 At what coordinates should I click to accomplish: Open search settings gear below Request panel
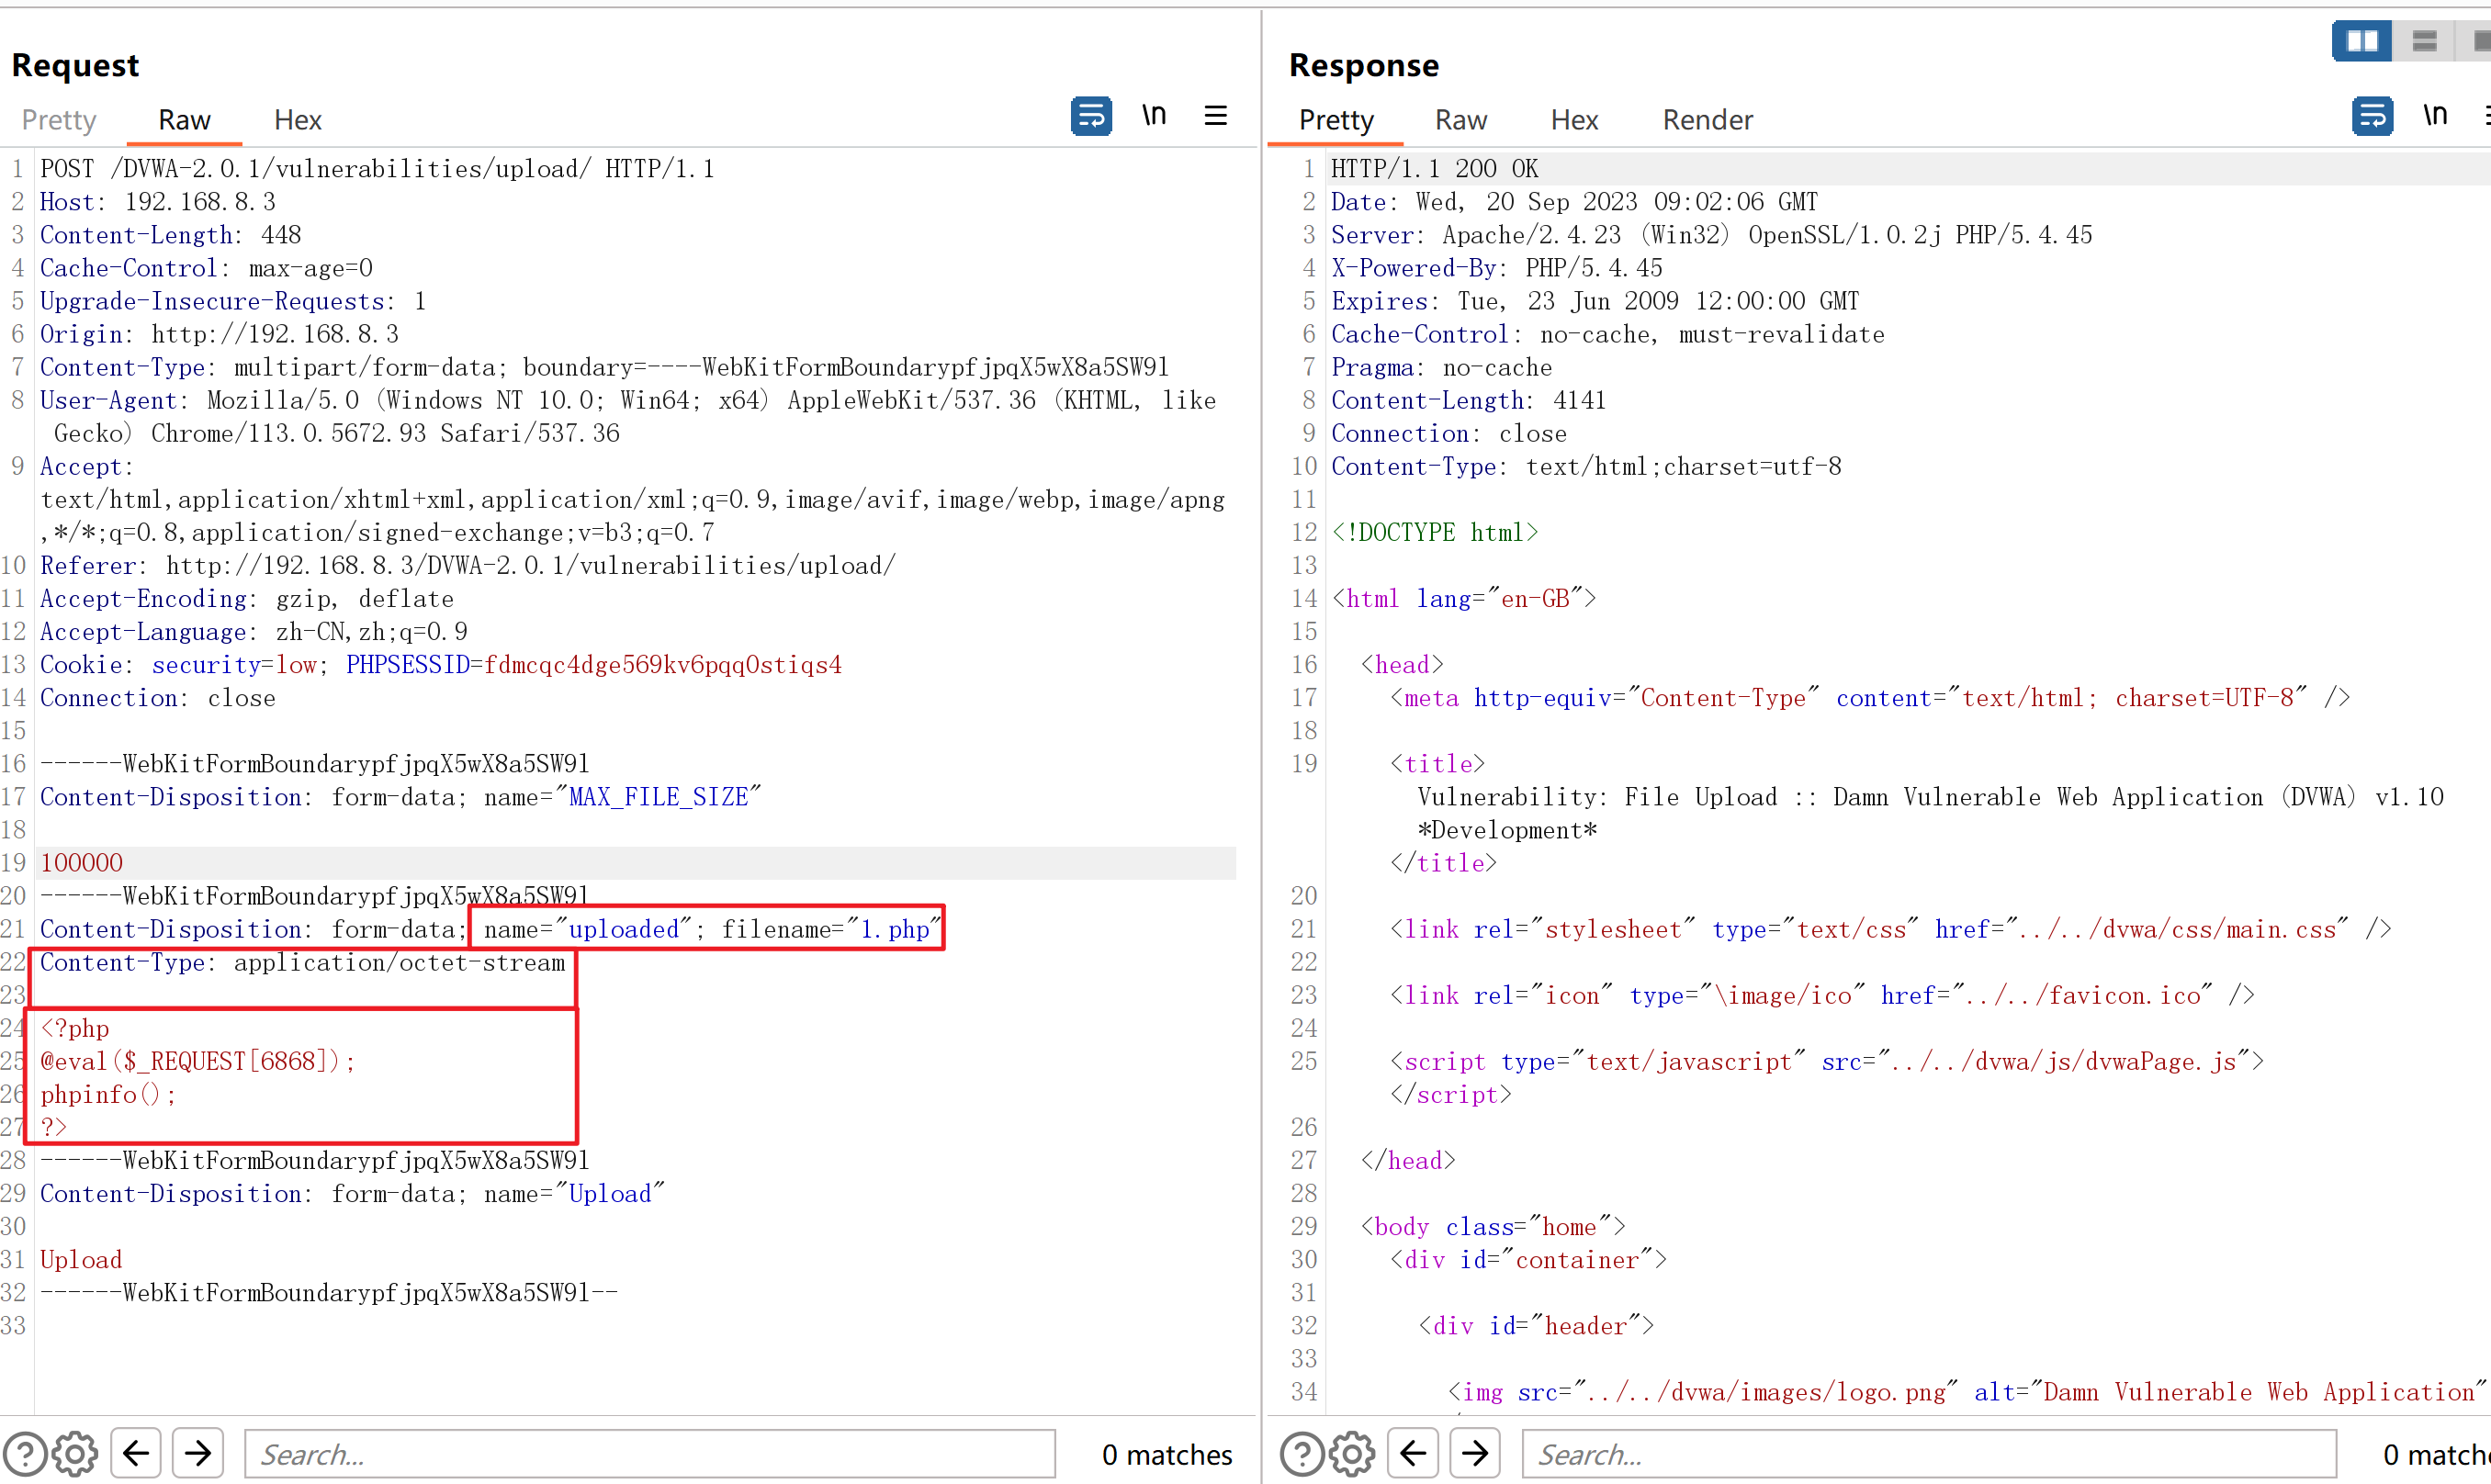tap(75, 1453)
